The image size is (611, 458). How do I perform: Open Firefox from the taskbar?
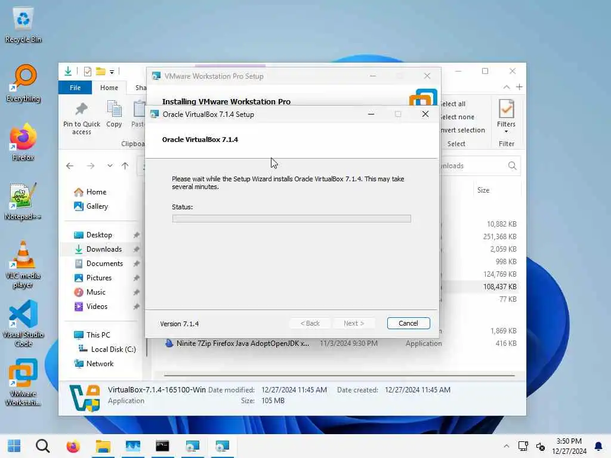pyautogui.click(x=73, y=446)
